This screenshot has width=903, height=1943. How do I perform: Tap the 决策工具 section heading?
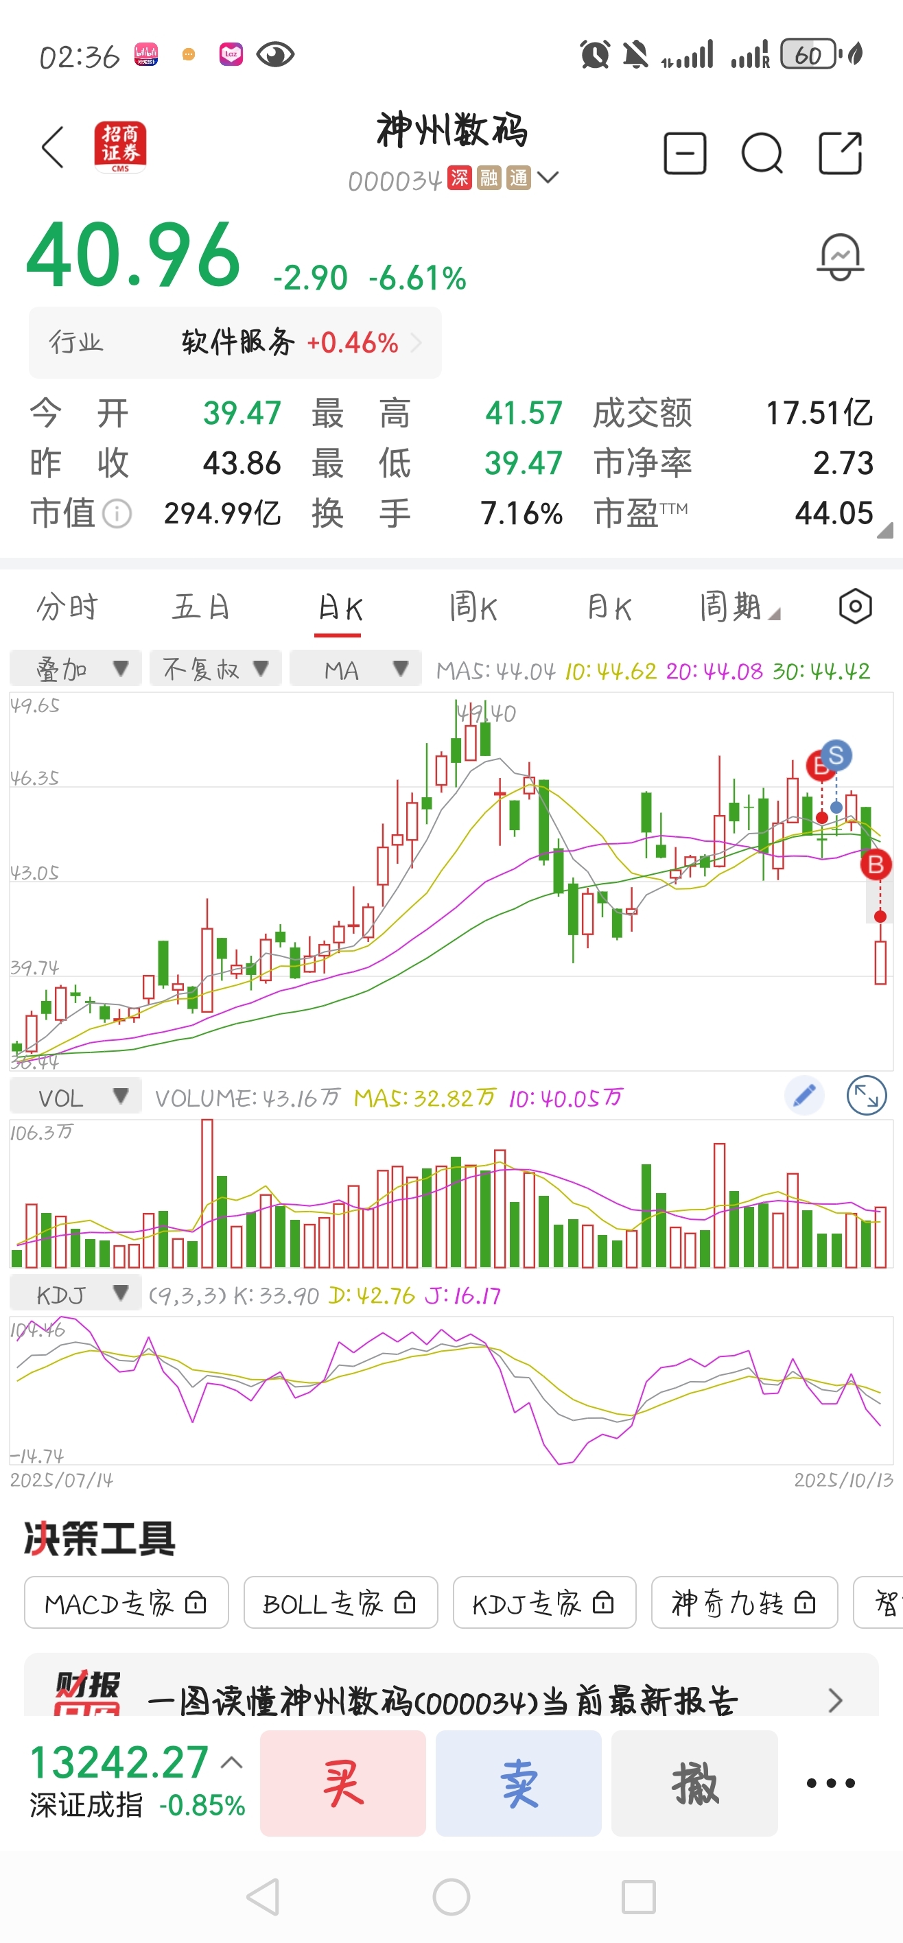99,1538
